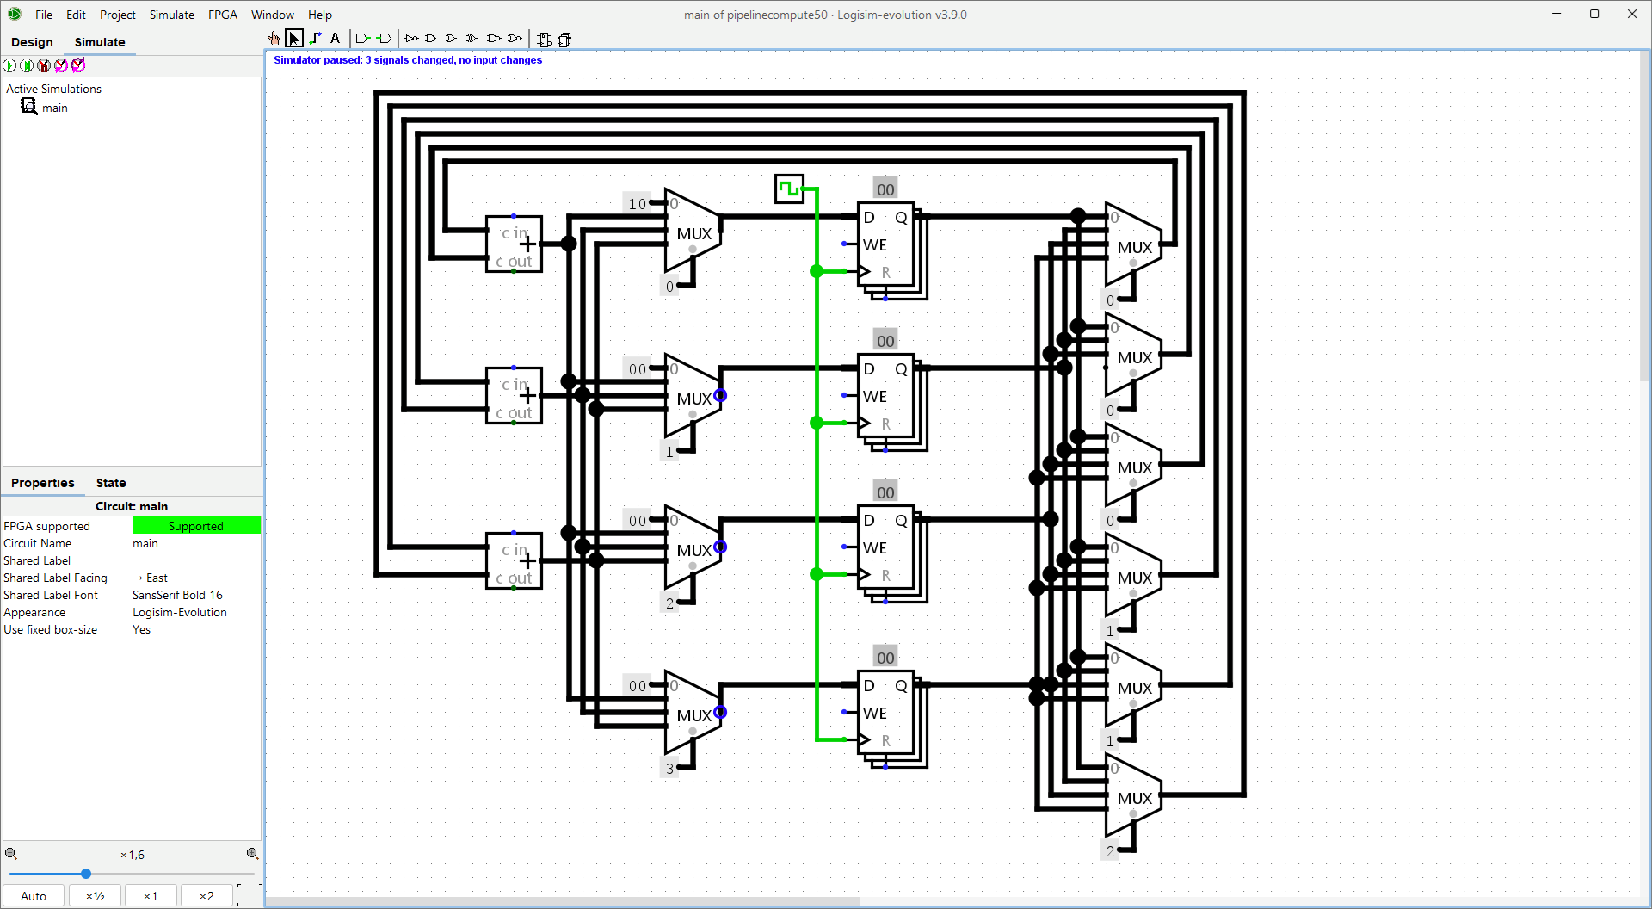
Task: Pick the NAND gate tool
Action: tap(494, 38)
